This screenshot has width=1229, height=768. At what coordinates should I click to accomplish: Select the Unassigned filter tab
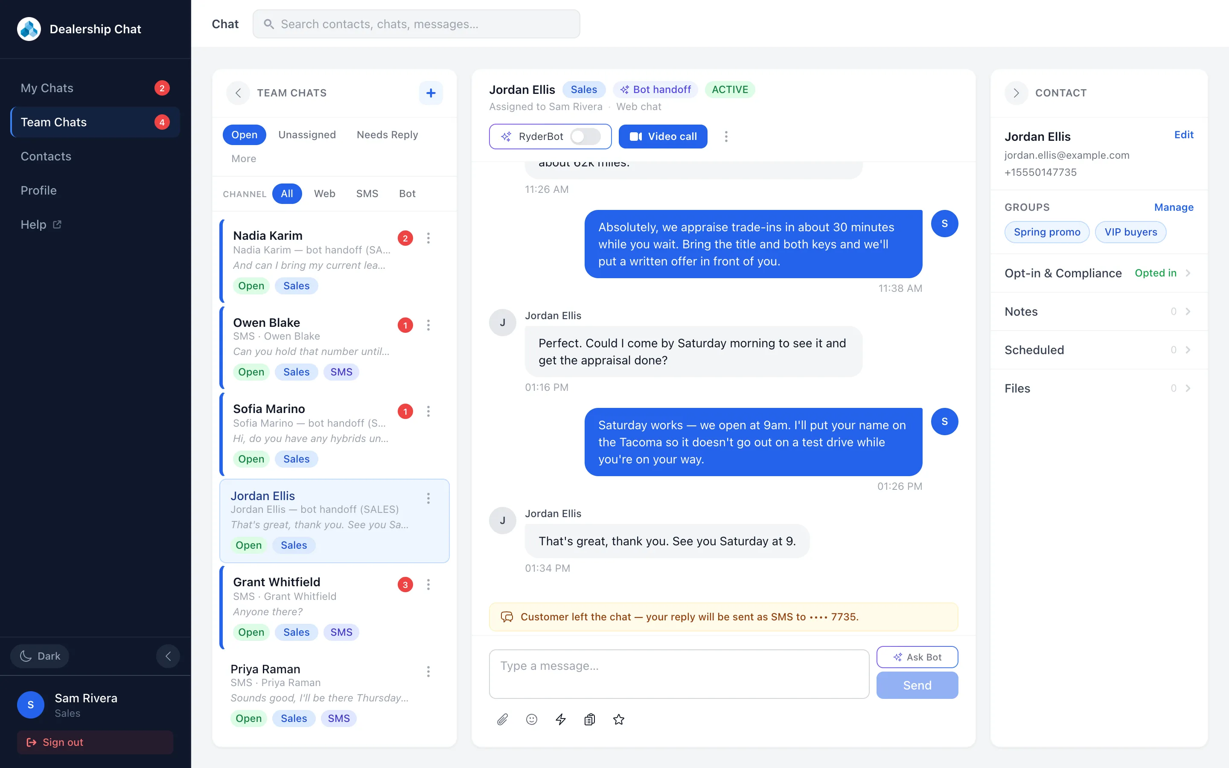307,134
